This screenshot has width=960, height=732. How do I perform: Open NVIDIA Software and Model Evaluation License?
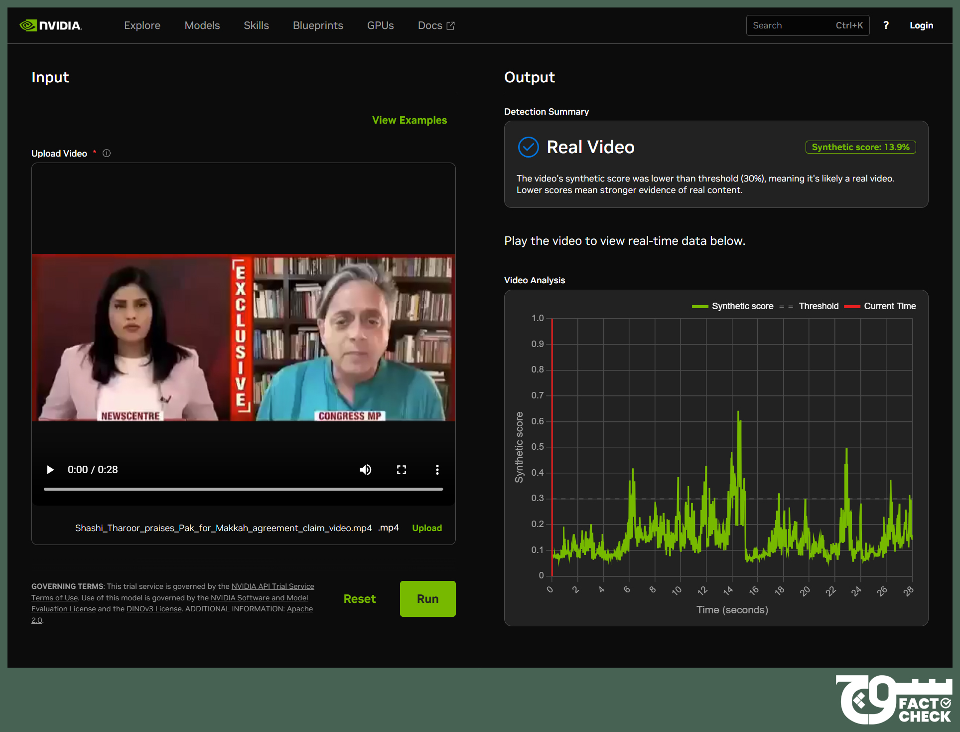pos(170,603)
